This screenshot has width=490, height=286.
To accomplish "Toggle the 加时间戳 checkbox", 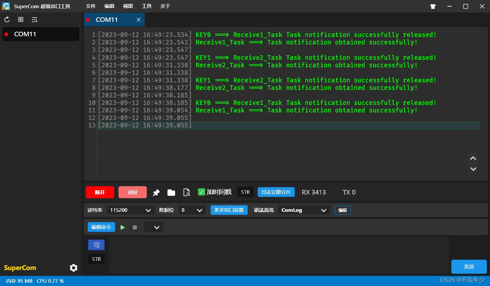I will point(202,192).
